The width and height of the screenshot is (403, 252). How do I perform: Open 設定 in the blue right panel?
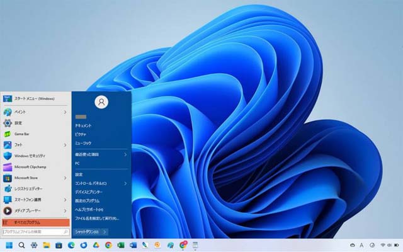(x=79, y=175)
